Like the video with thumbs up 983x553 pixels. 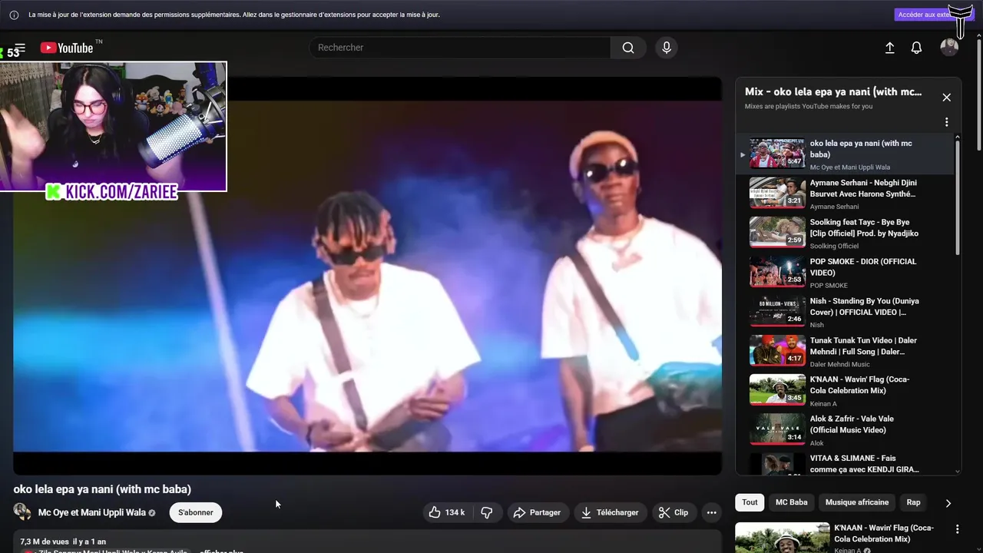pyautogui.click(x=447, y=512)
